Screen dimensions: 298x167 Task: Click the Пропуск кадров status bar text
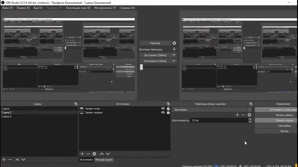click(197, 166)
